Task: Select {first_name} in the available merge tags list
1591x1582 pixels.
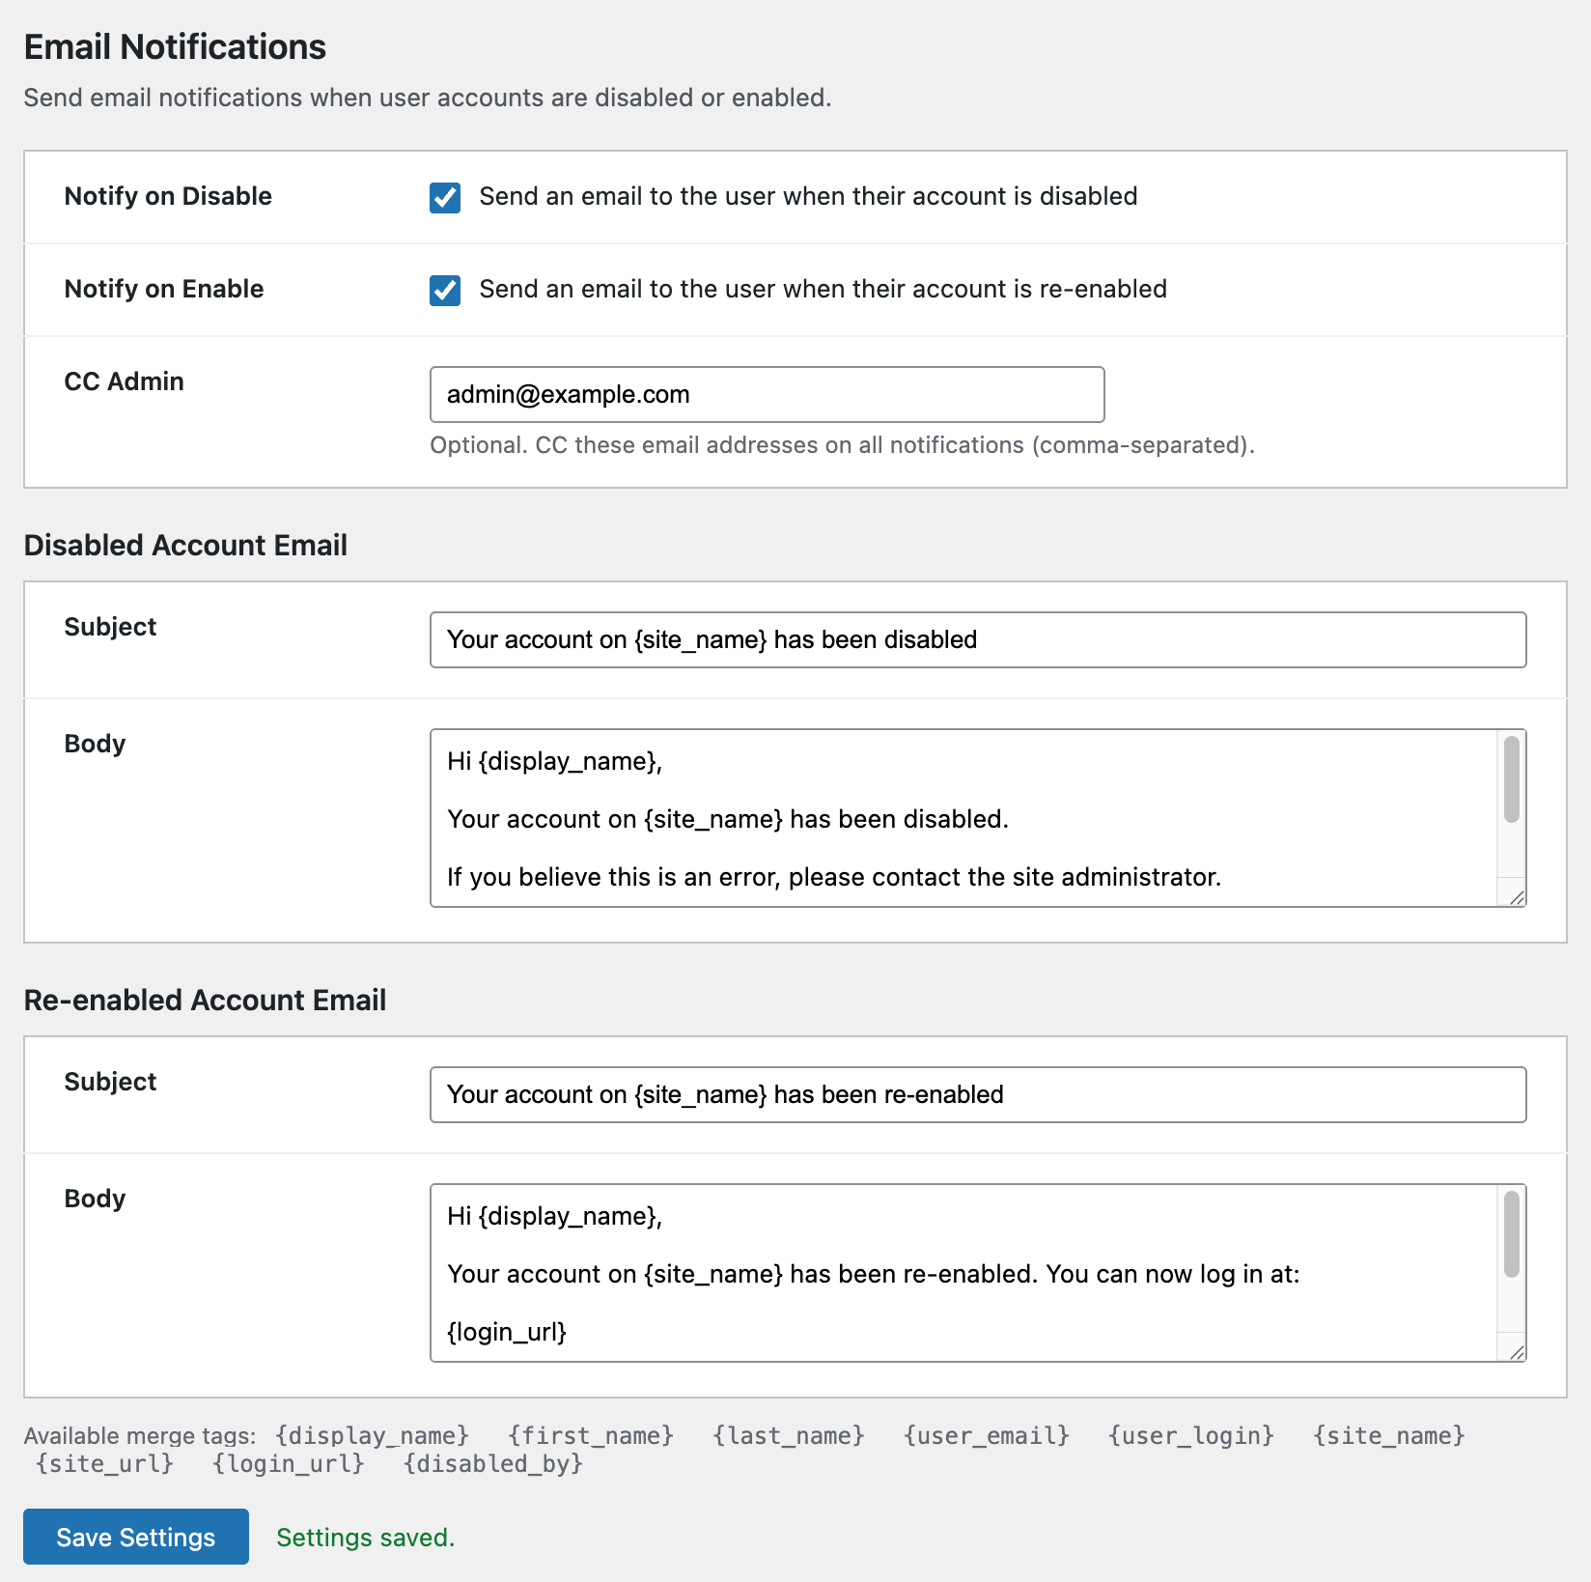Action: click(x=591, y=1435)
